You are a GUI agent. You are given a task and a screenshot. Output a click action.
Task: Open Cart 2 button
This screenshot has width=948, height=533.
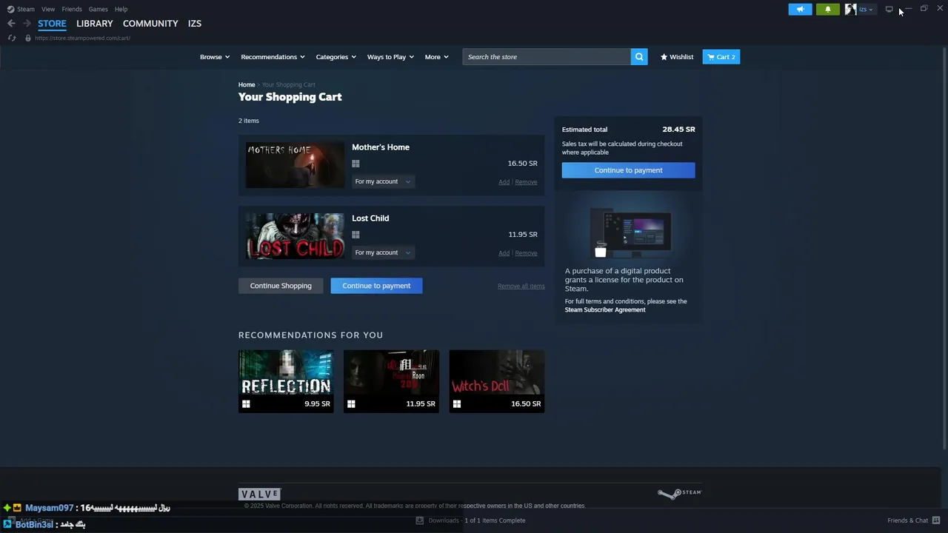721,57
